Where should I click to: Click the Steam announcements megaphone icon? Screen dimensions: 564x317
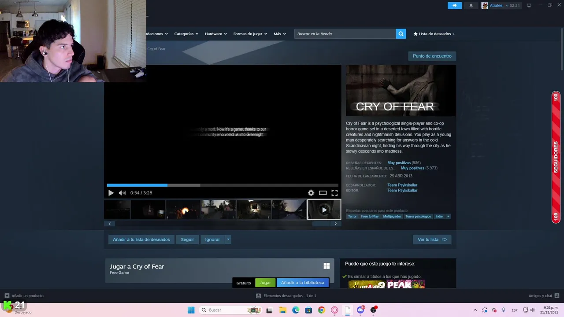click(454, 5)
